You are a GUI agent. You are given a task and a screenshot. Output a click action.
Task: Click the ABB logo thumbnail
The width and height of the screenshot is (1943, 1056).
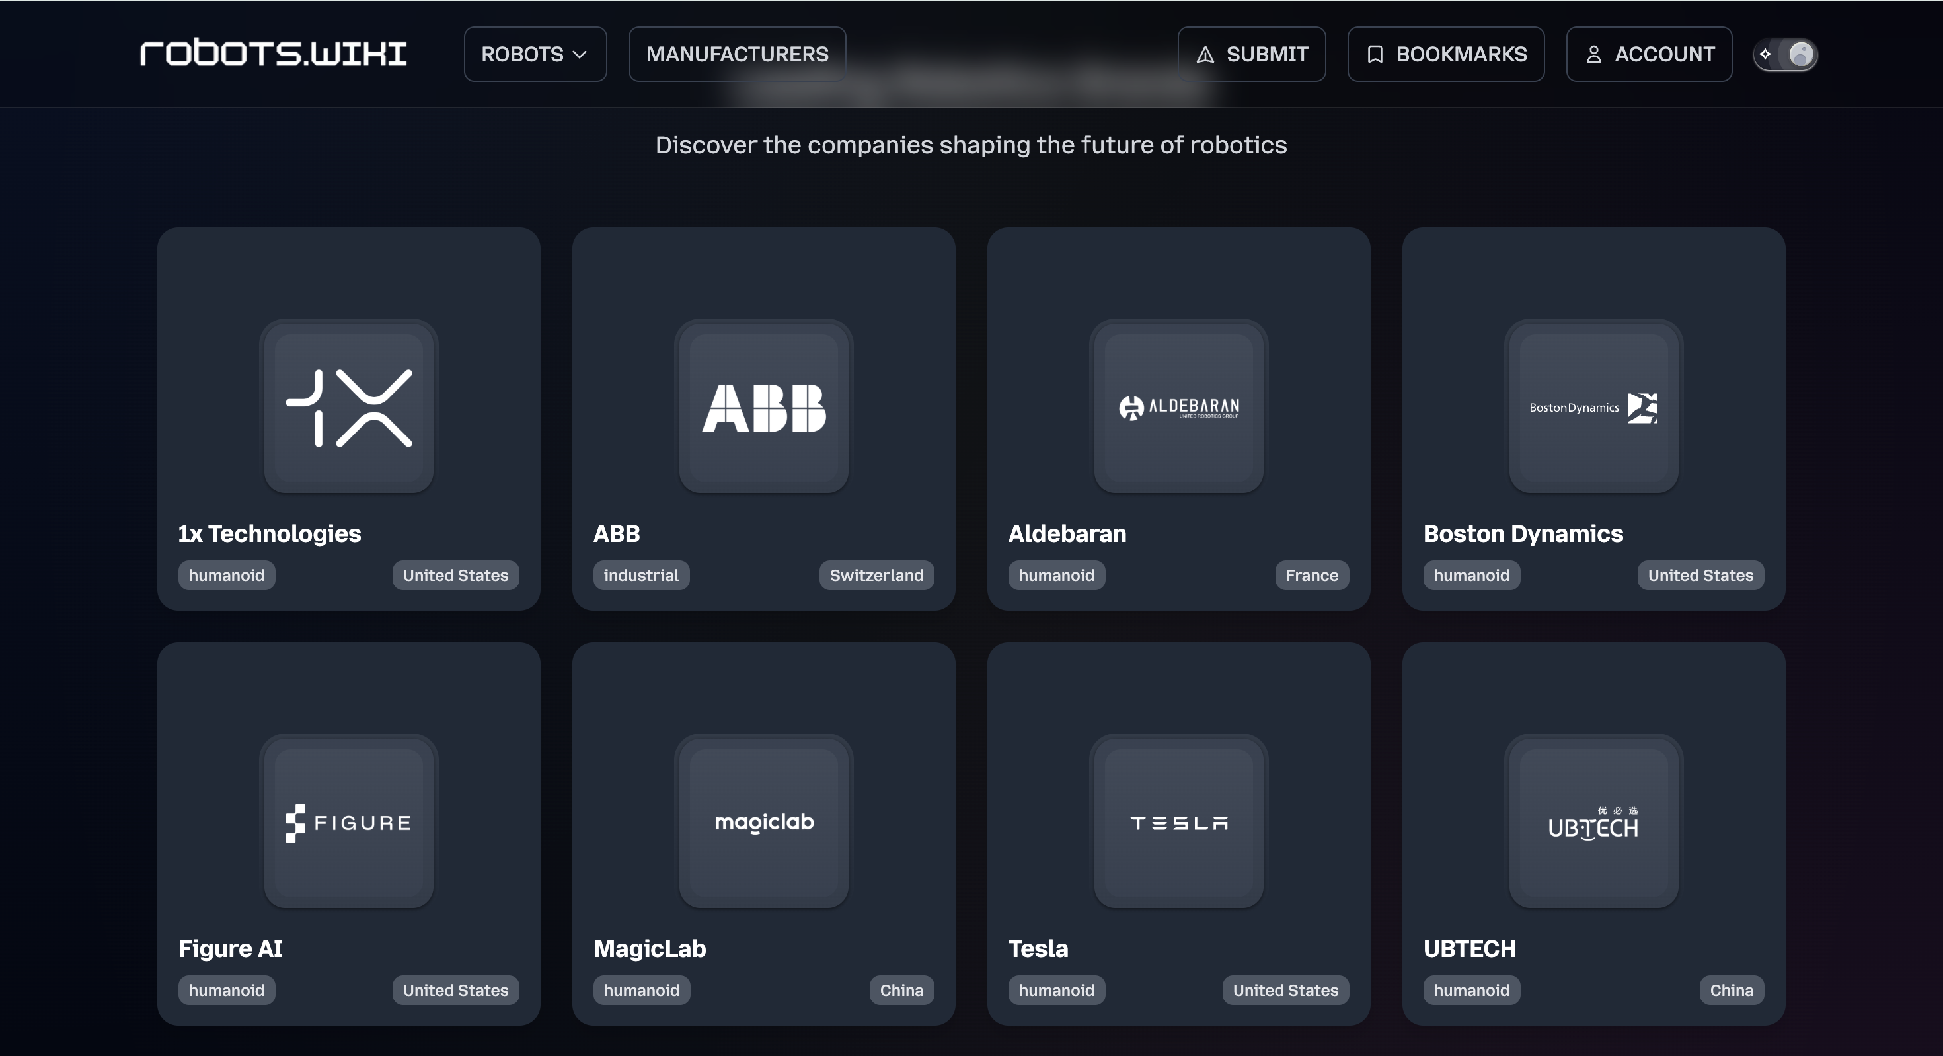(x=763, y=407)
